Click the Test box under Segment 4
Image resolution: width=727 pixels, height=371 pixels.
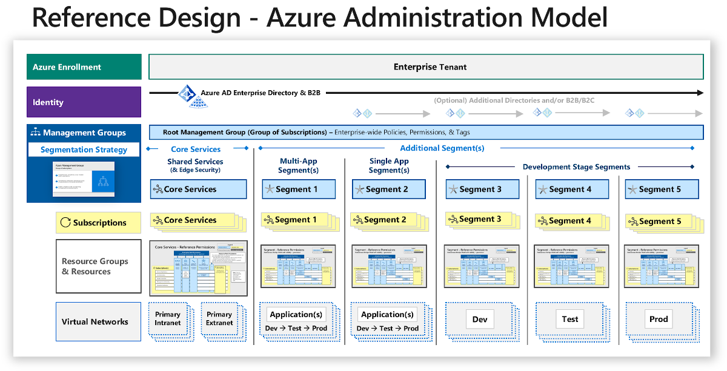coord(569,319)
